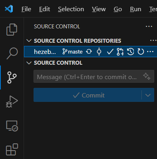
Task: Open the View menu
Action: 99,9
